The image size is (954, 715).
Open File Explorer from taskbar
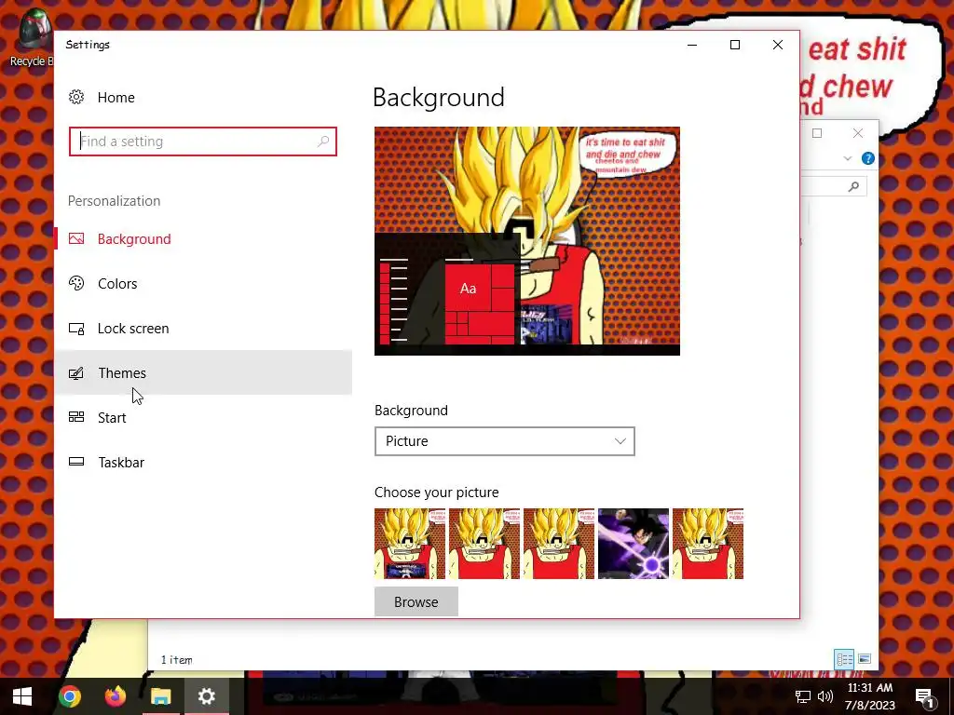(161, 696)
